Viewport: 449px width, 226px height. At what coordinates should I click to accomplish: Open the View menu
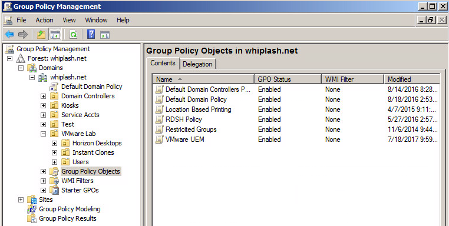pos(69,20)
